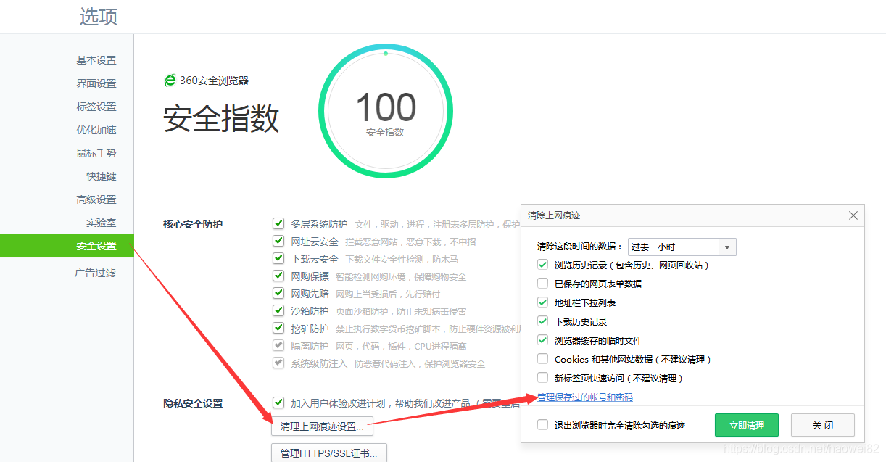Click the 清除上网痕迹 dialog title
The height and width of the screenshot is (462, 886).
point(554,215)
